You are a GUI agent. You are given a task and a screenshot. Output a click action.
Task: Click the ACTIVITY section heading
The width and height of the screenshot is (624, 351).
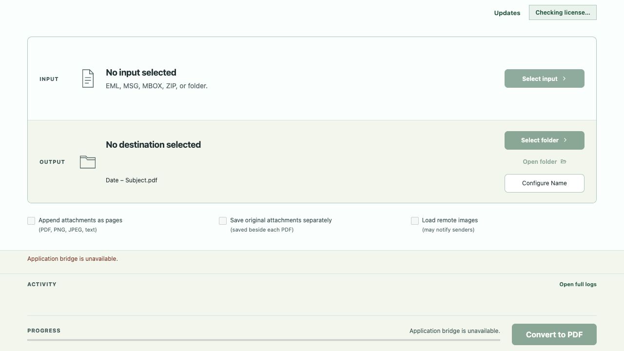[x=42, y=284]
